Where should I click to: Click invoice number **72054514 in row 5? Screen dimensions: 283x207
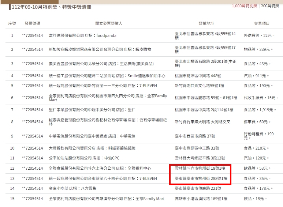[x=33, y=86]
